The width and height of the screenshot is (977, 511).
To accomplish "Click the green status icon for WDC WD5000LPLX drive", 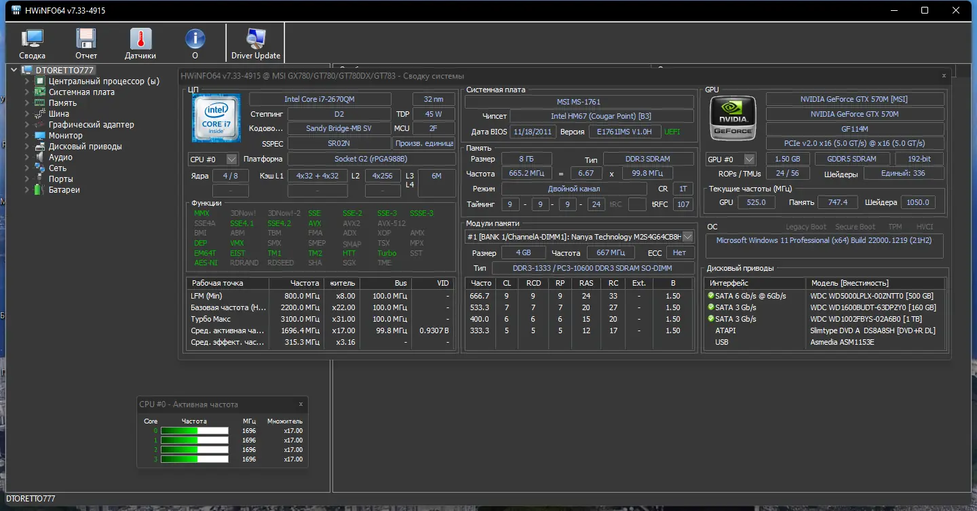I will [x=710, y=296].
